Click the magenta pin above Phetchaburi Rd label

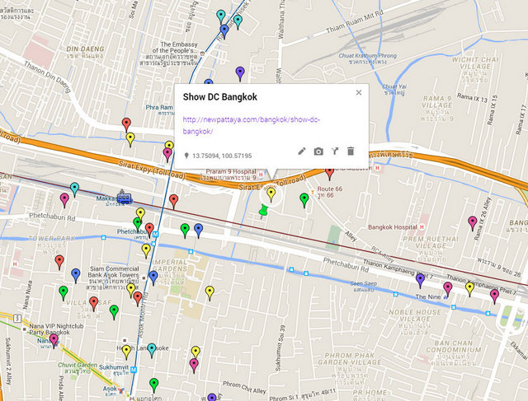coord(64,200)
